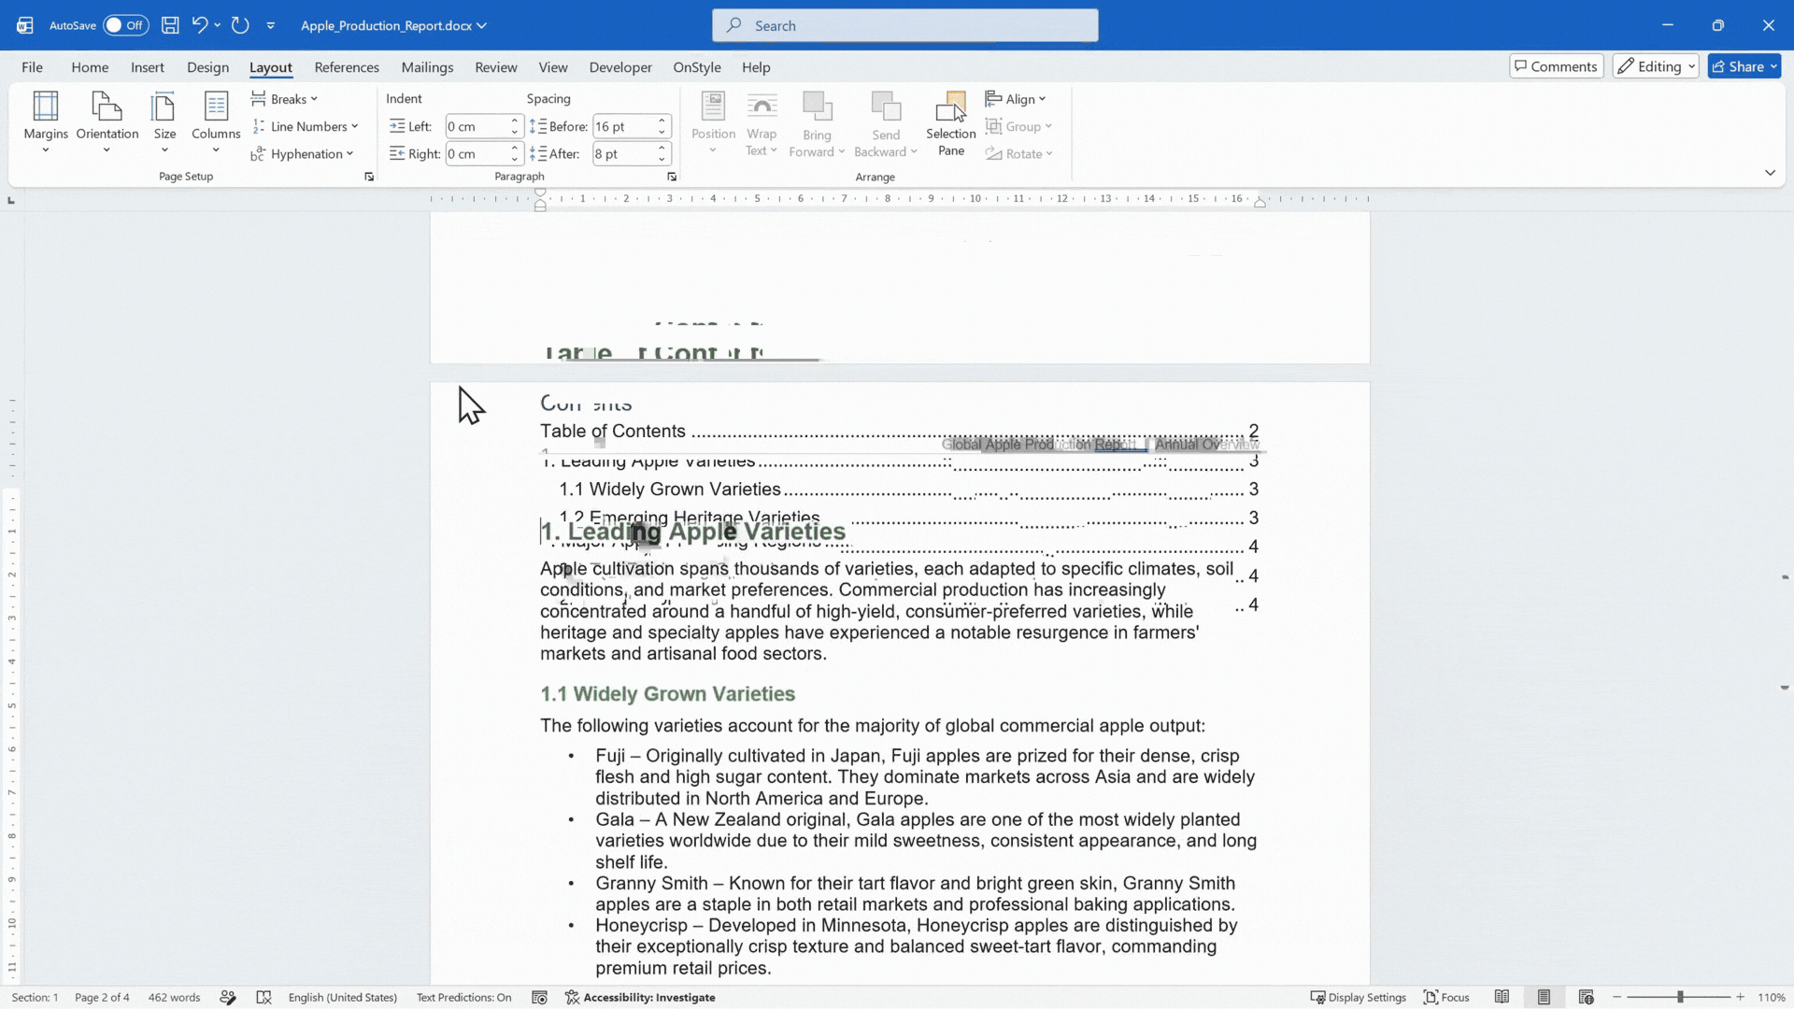
Task: Open the Group dropdown
Action: pos(1019,126)
